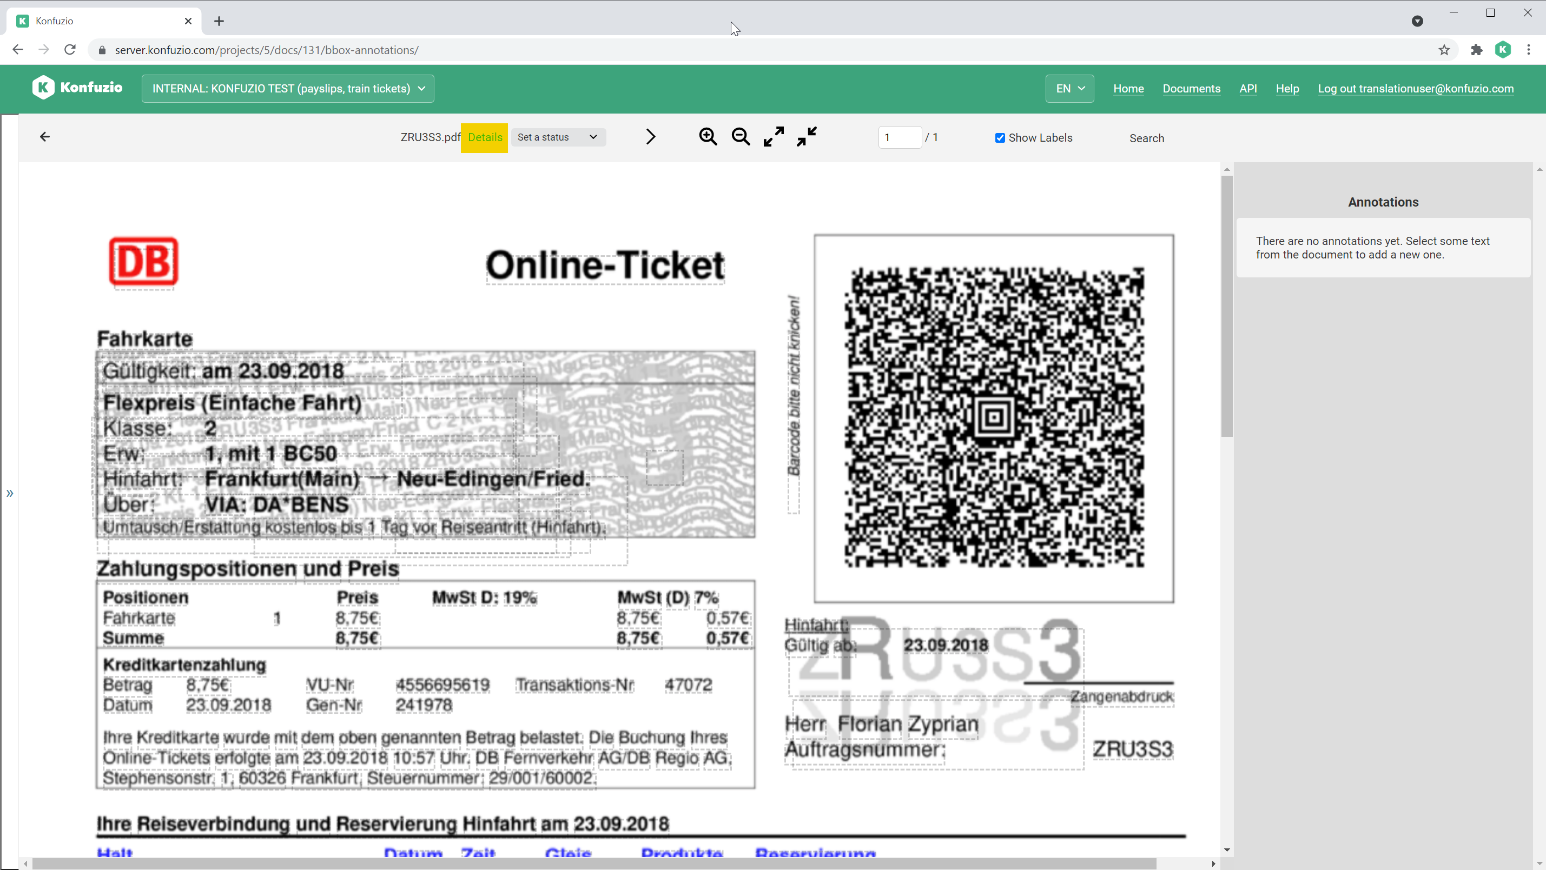
Task: Select 'Flexpreis (Einfache Fahrt)' text
Action: [x=232, y=403]
